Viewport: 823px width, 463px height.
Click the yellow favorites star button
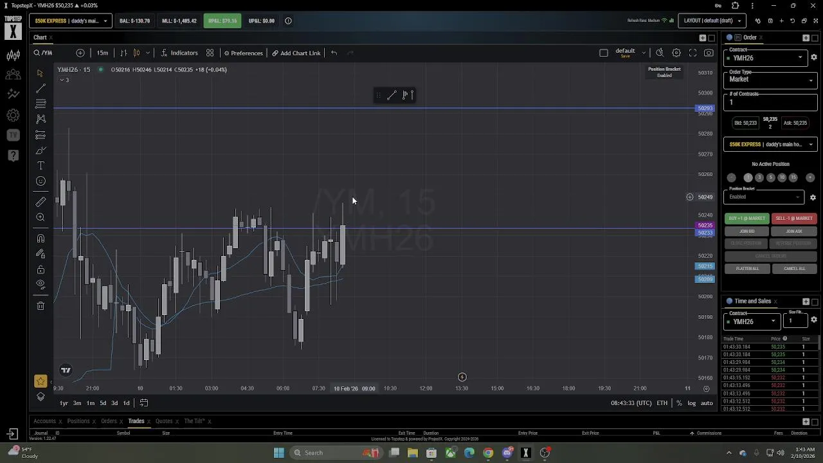click(41, 381)
